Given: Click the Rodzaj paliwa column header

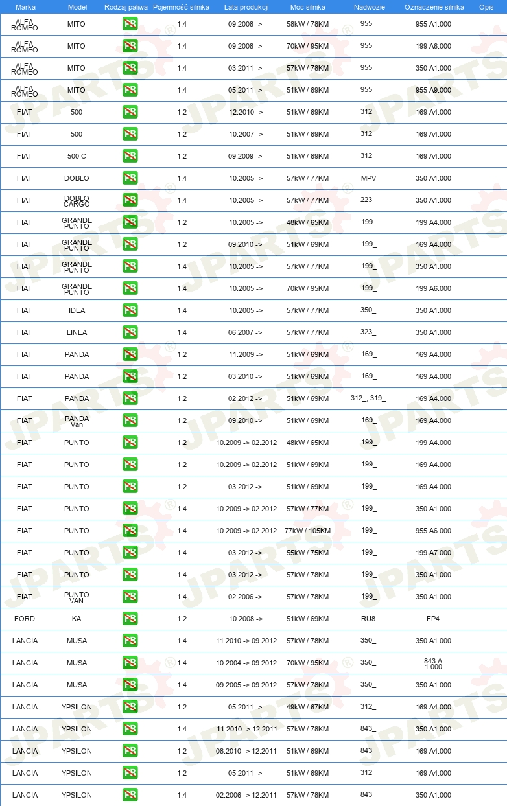Looking at the screenshot, I should [x=126, y=7].
